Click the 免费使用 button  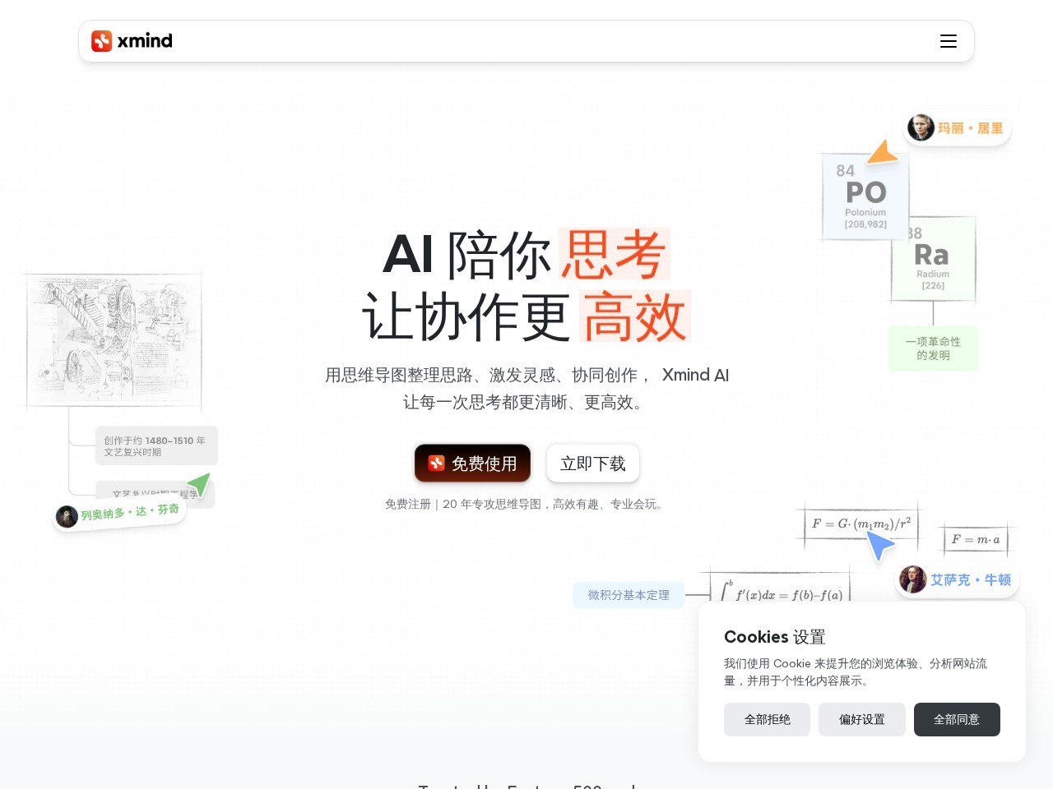point(473,464)
